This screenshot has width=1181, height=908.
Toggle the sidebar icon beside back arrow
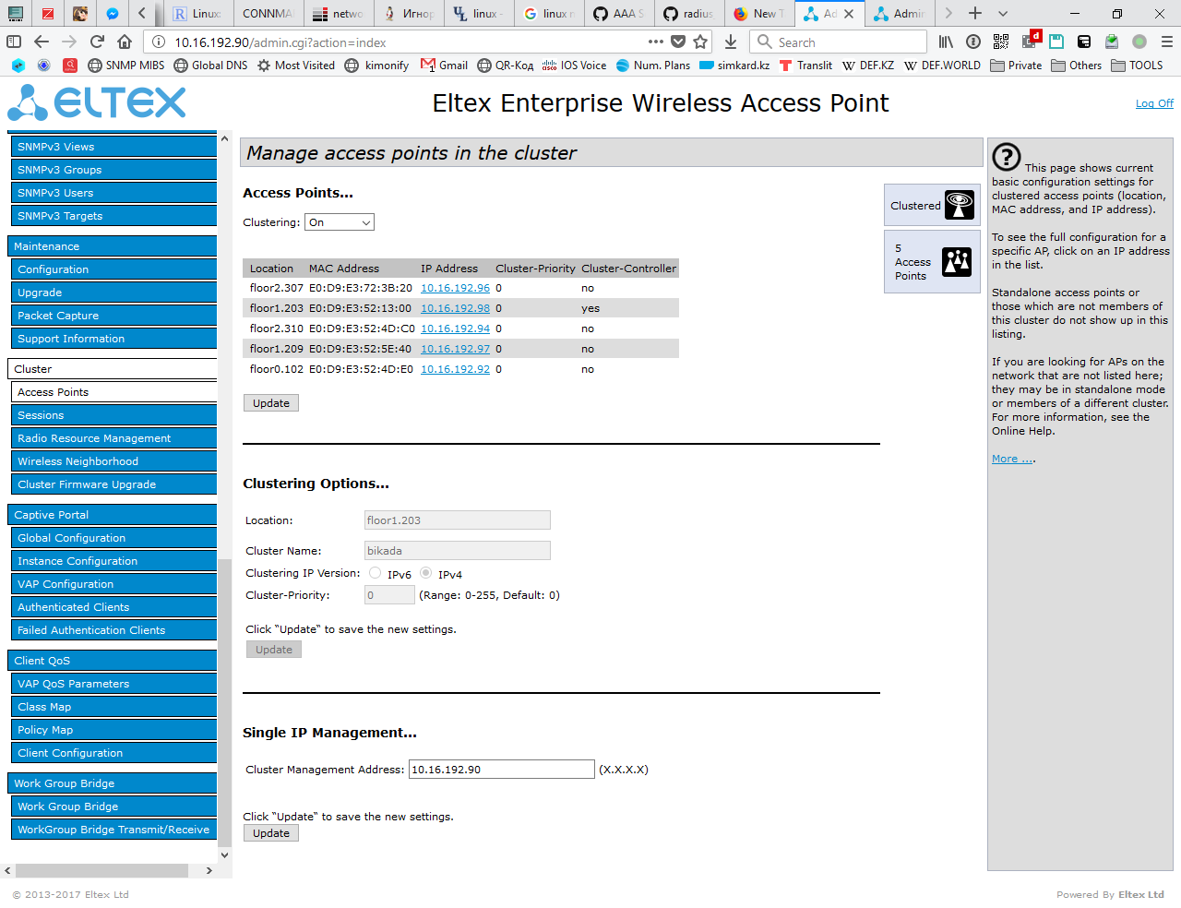14,42
